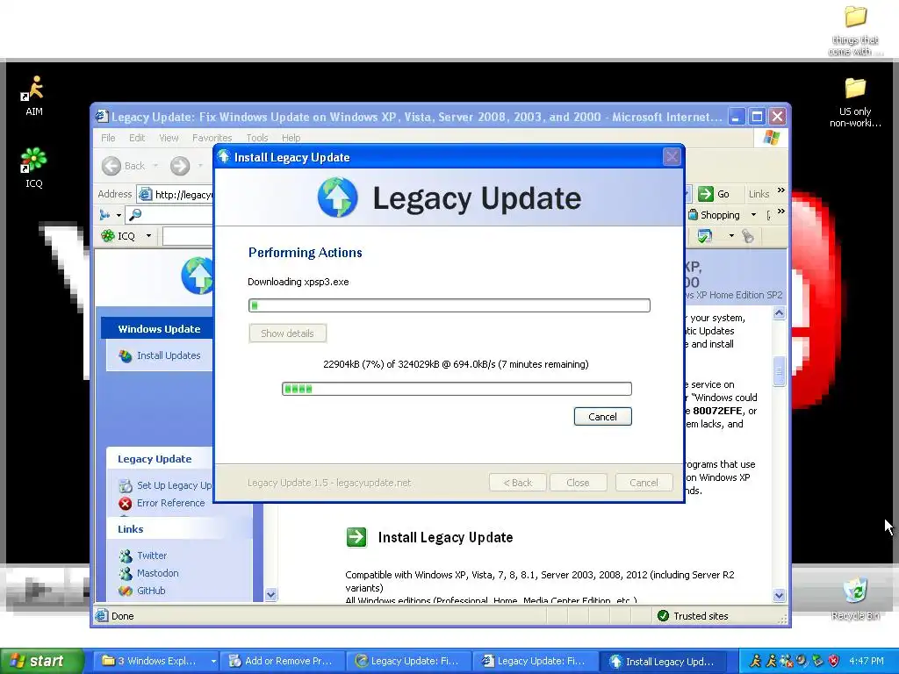Screen dimensions: 899x674
Task: Click the page scrollbar down arrow at bottom right
Action: point(779,596)
